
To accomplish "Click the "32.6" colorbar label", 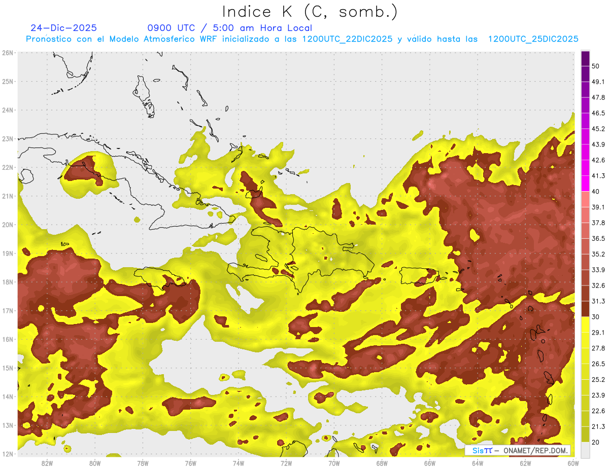I will pyautogui.click(x=598, y=285).
